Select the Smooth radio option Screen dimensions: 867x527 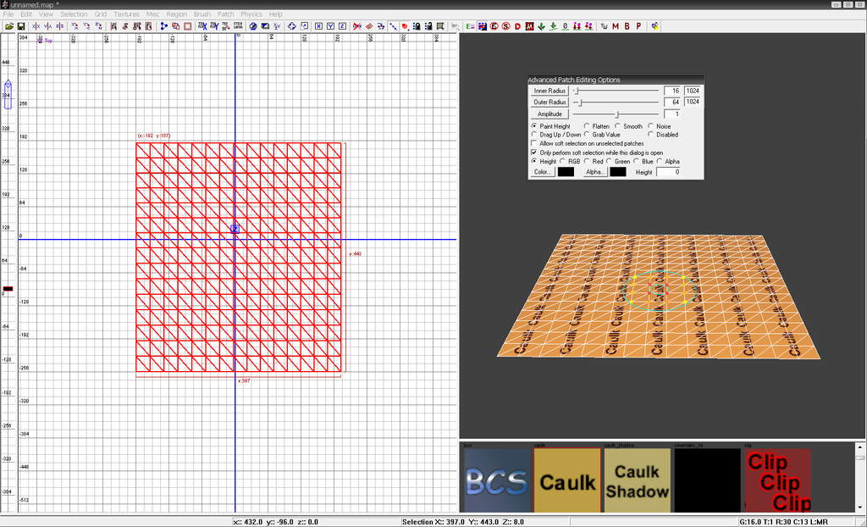[x=617, y=126]
